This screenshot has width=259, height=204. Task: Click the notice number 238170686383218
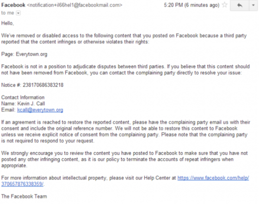pos(43,85)
